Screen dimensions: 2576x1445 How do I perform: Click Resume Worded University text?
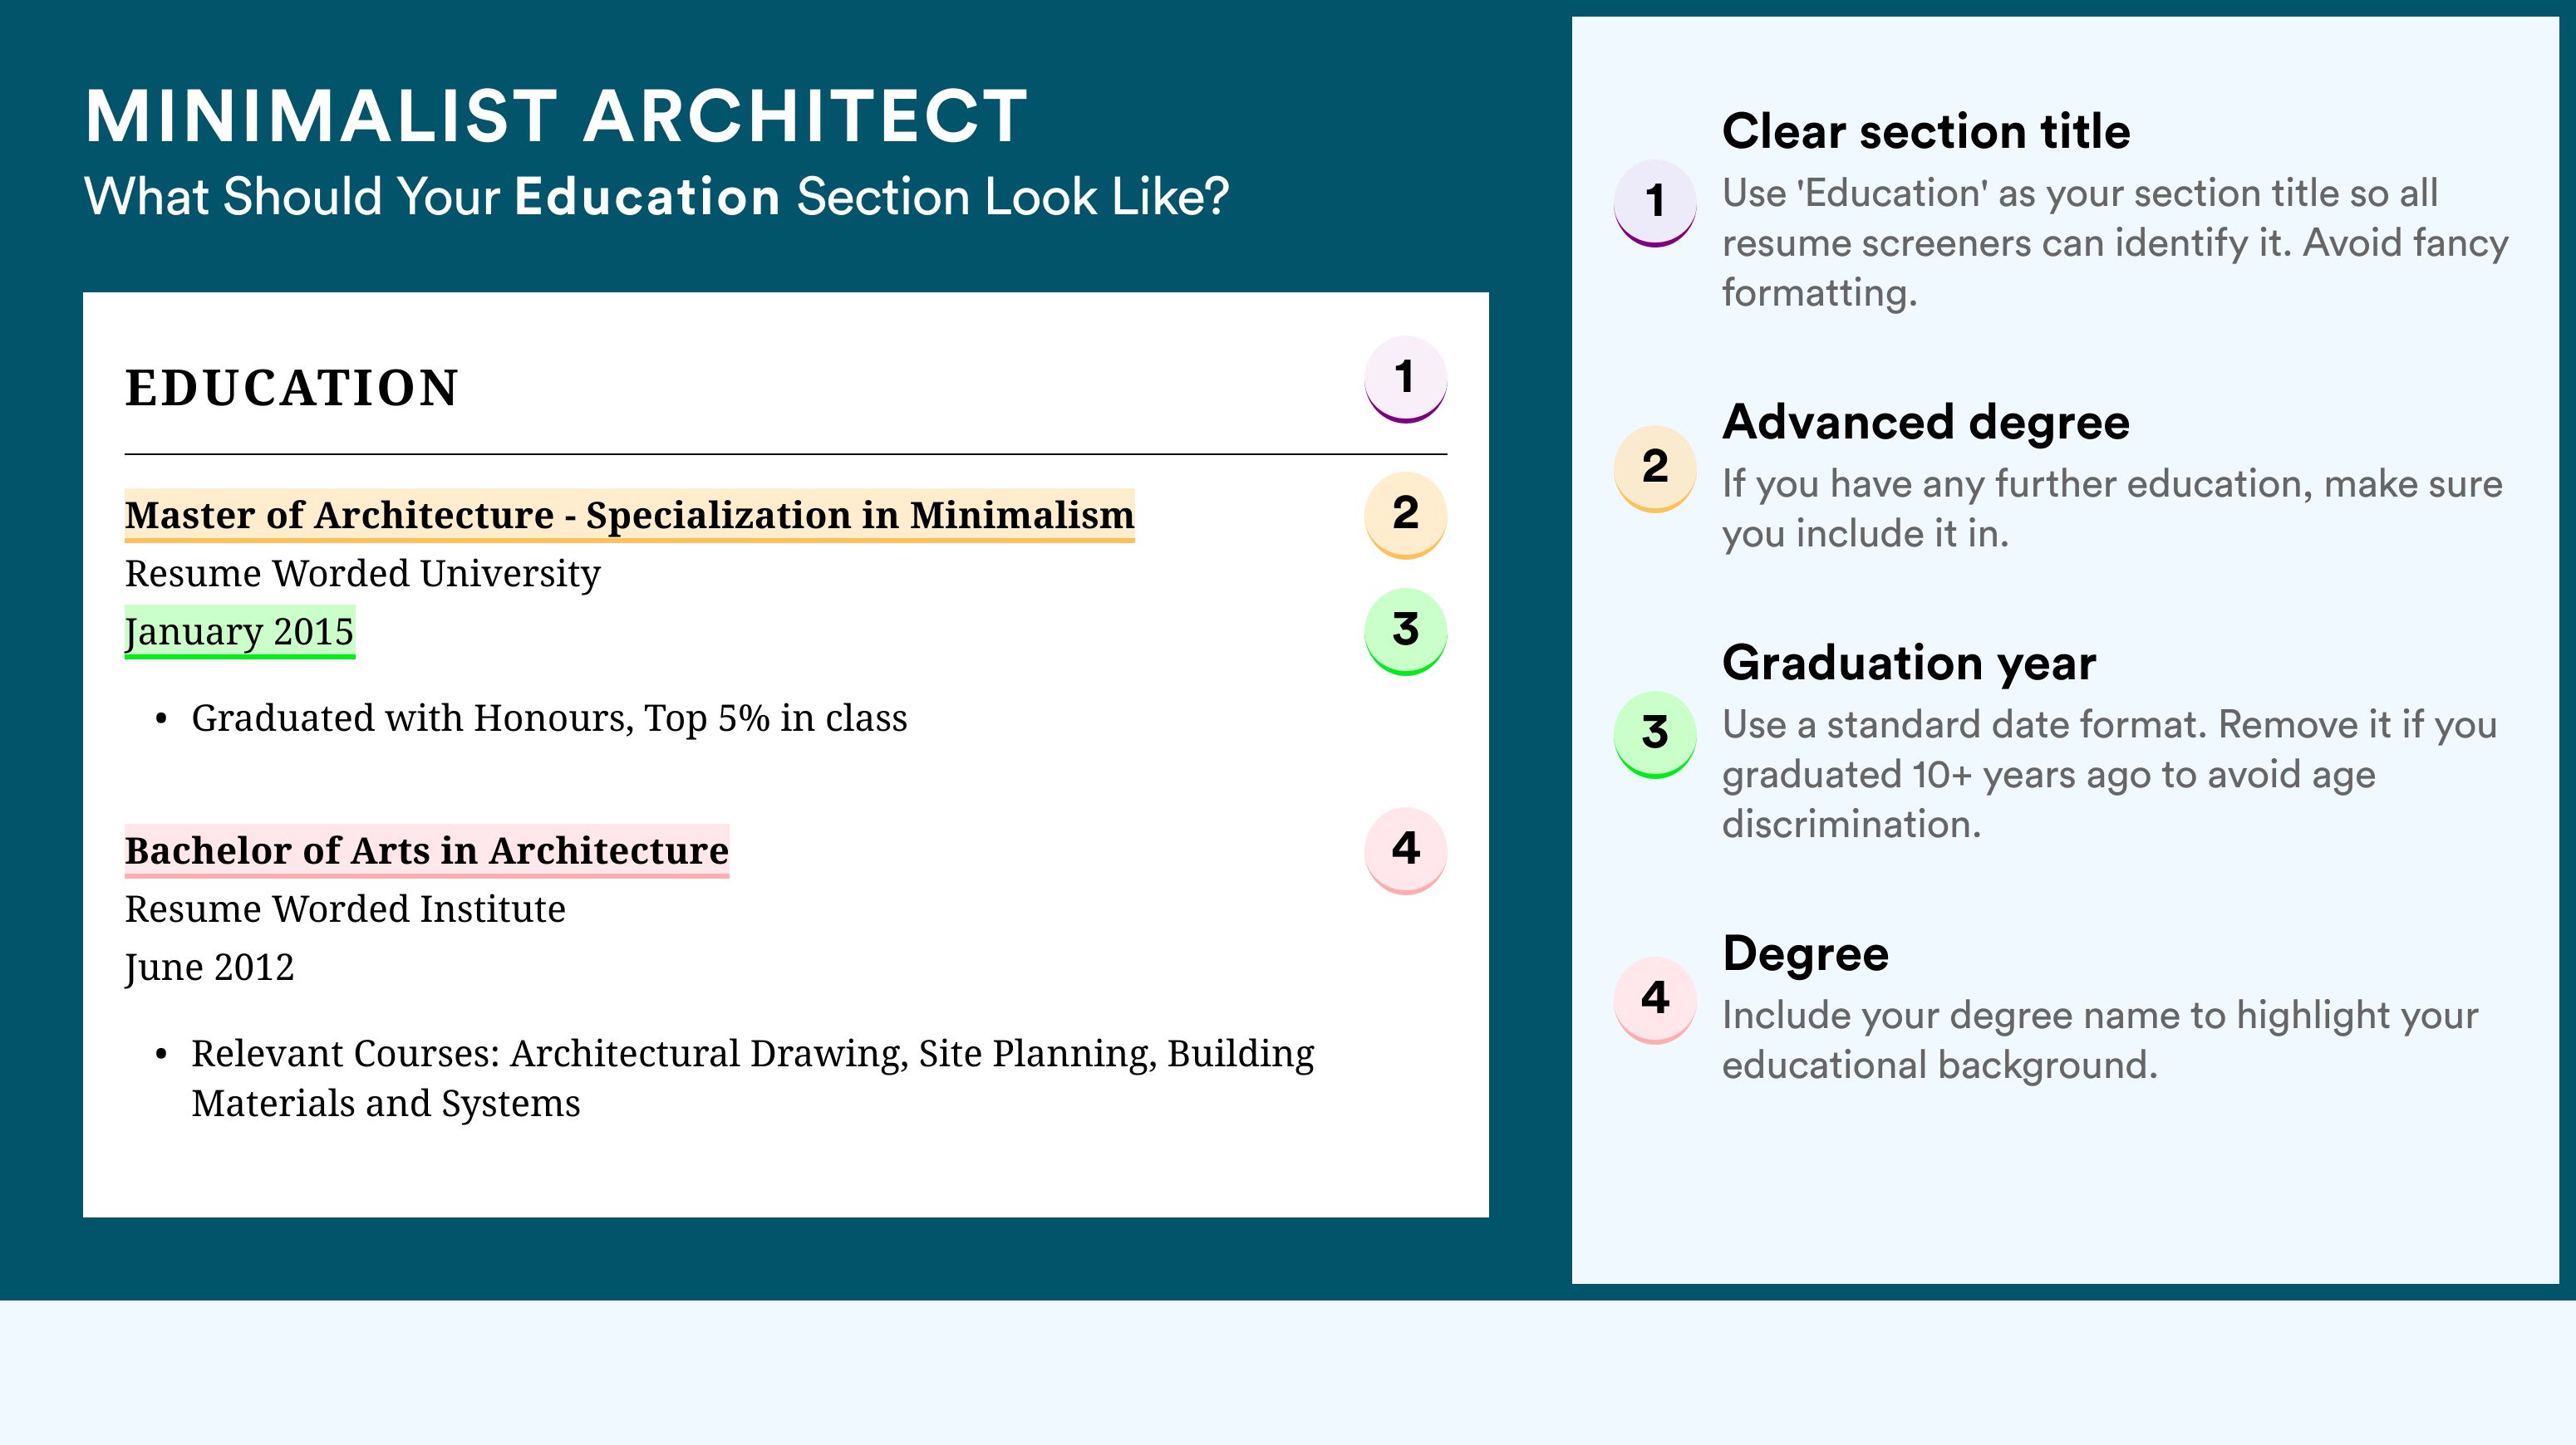[x=362, y=574]
